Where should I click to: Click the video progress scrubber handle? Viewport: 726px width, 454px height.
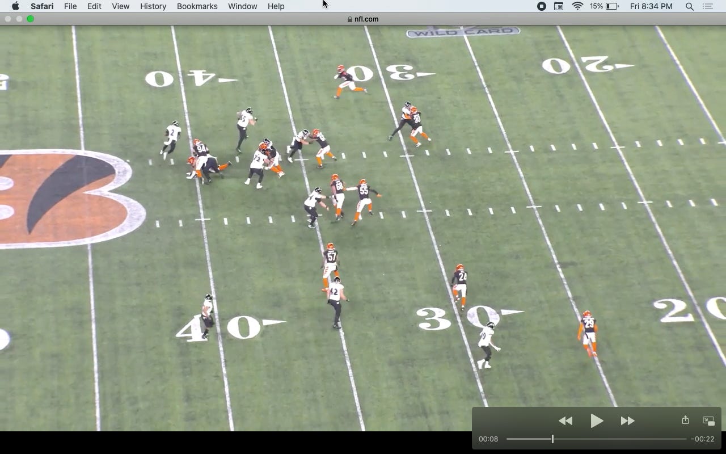click(552, 439)
